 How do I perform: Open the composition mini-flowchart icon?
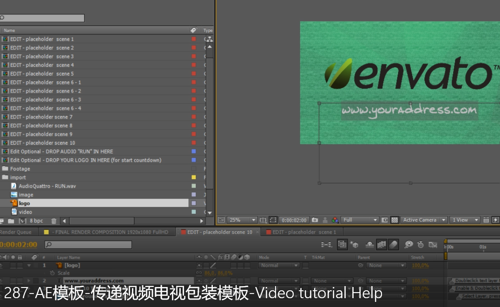(327, 244)
